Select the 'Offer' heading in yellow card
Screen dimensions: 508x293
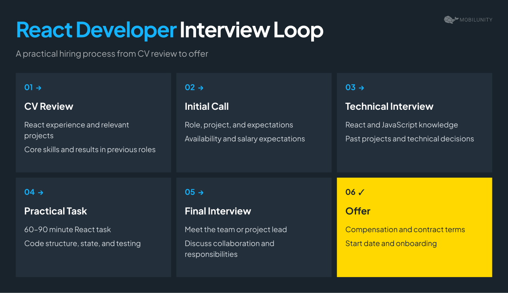coord(358,211)
